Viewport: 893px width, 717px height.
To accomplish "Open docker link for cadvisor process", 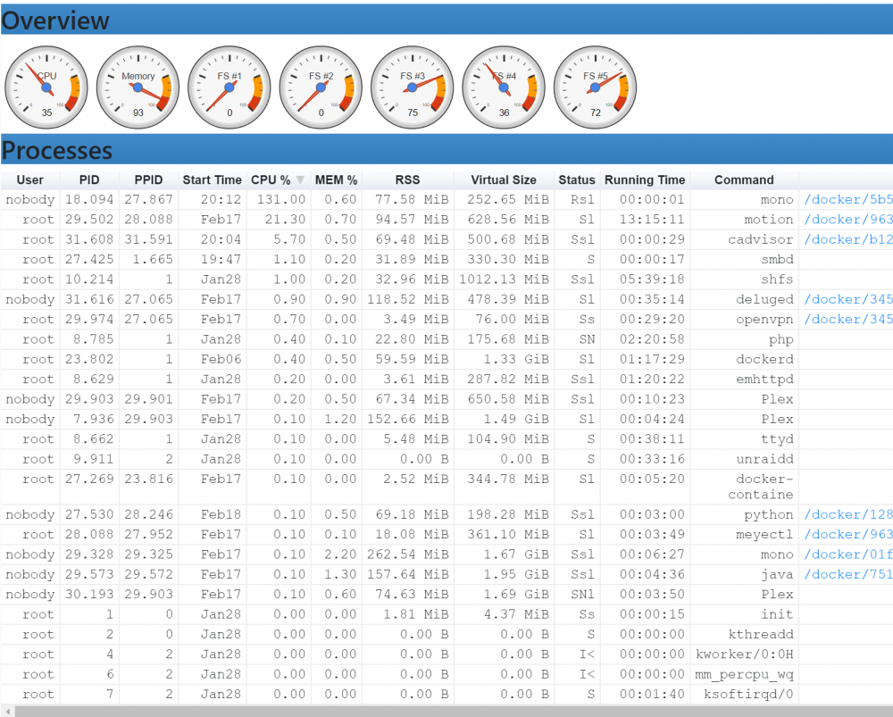I will pos(848,239).
